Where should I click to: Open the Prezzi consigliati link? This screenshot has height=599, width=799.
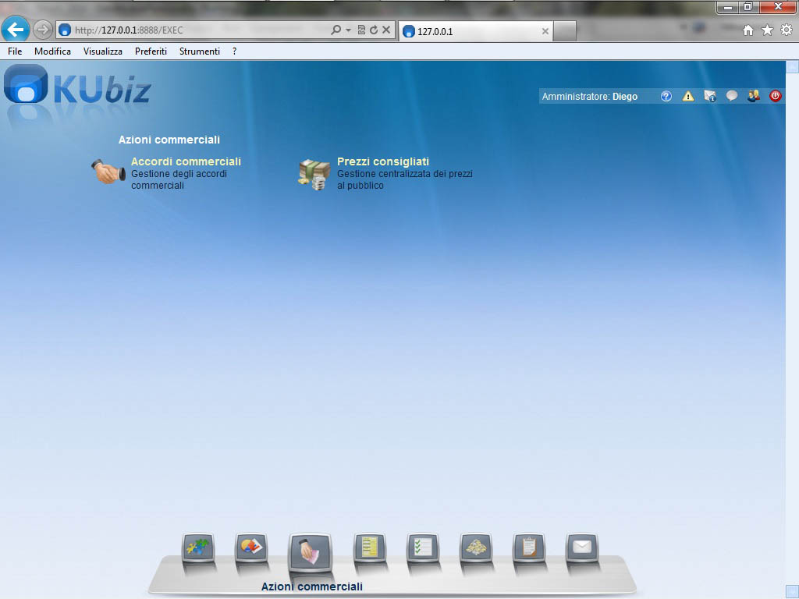click(382, 161)
